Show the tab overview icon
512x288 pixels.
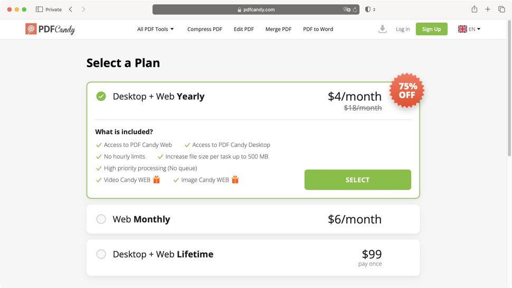coord(501,9)
